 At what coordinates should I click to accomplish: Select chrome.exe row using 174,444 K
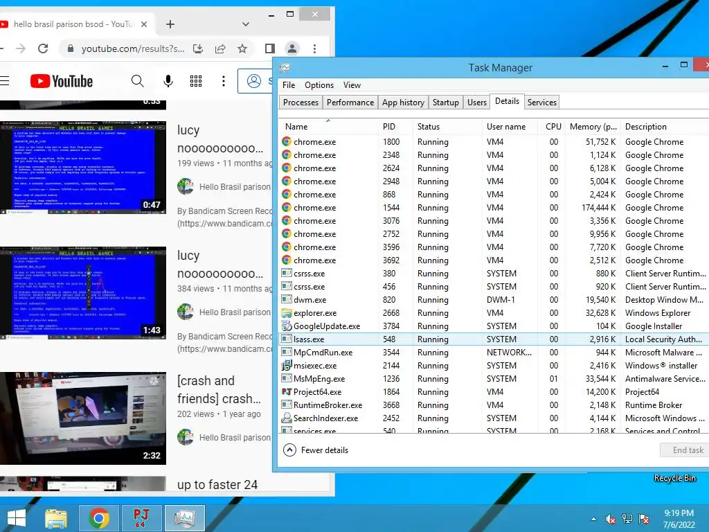tap(494, 208)
